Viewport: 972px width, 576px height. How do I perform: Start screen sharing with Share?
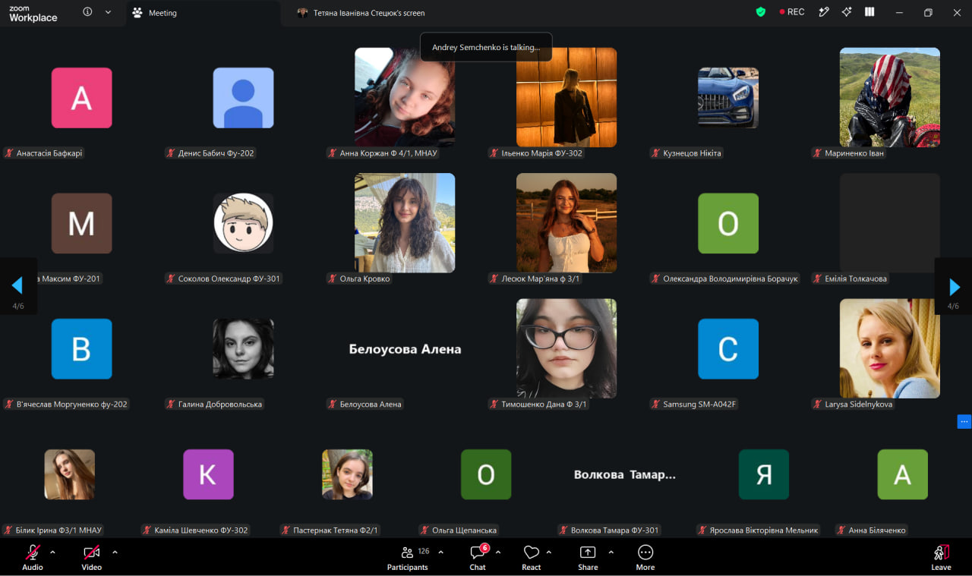click(x=588, y=558)
